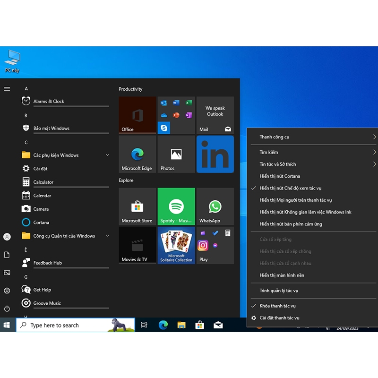
Task: Toggle 'Hiển thị nút Chế độ xem tác vụ'
Action: 290,188
